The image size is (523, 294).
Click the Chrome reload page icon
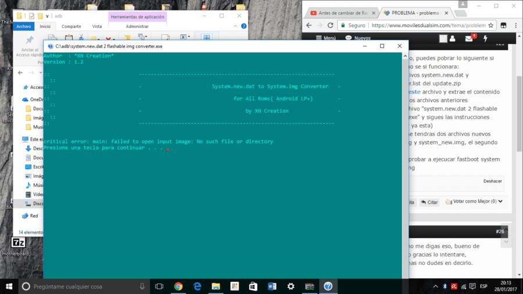(x=330, y=26)
